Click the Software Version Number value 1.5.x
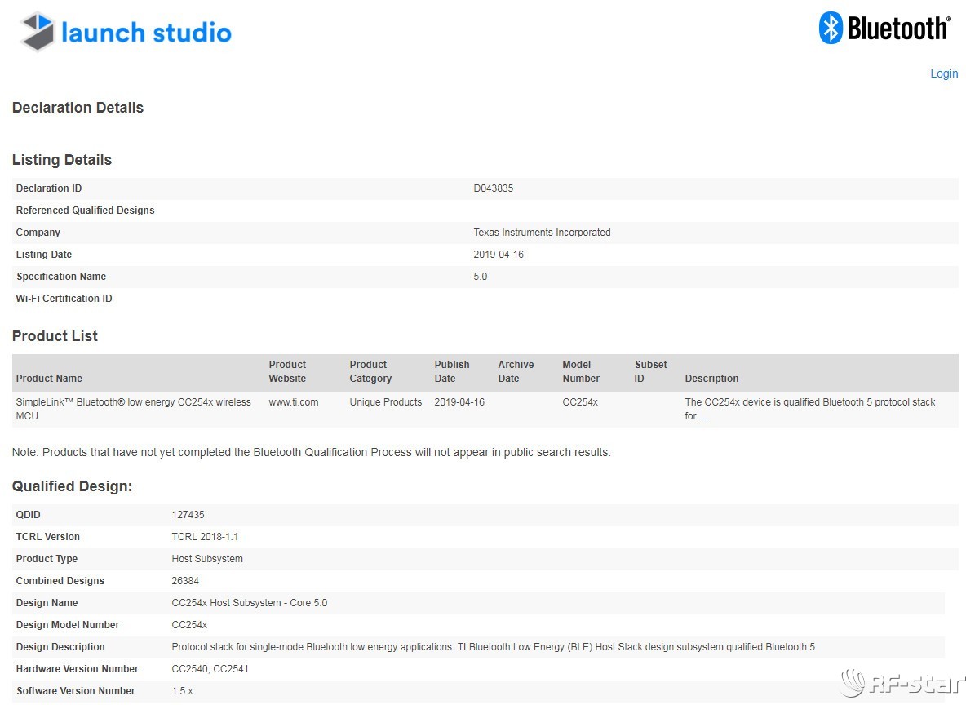The height and width of the screenshot is (705, 966). [x=183, y=691]
